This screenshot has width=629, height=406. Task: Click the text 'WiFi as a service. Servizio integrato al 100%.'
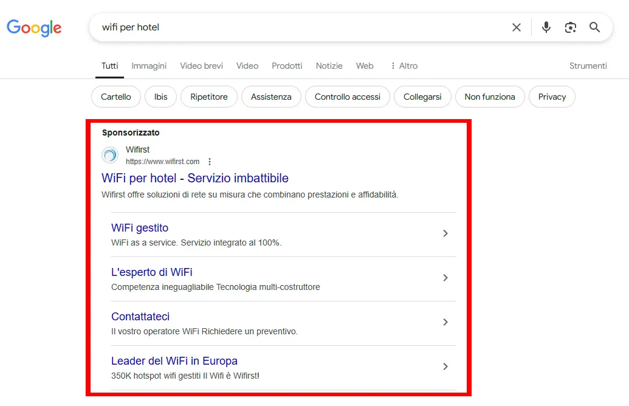pyautogui.click(x=196, y=243)
